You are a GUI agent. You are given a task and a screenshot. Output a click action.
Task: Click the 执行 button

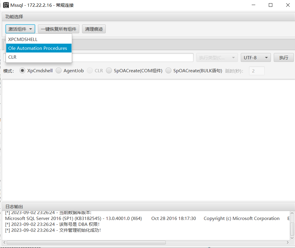coord(284,58)
